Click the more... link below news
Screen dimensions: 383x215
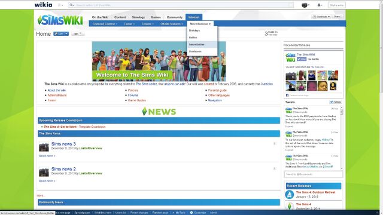click(x=41, y=195)
